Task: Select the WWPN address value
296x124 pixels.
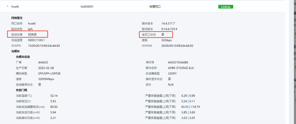Action: [44, 46]
